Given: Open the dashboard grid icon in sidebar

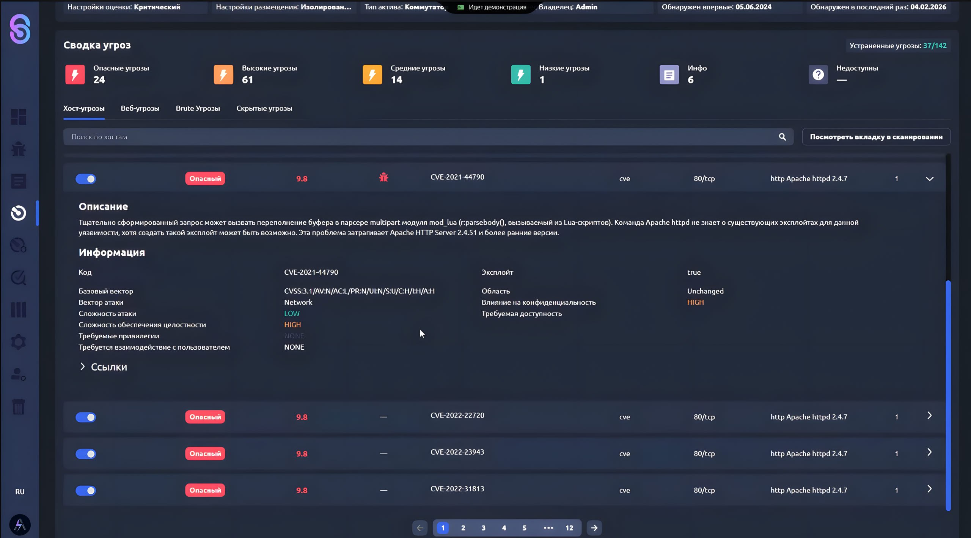Looking at the screenshot, I should click(18, 117).
